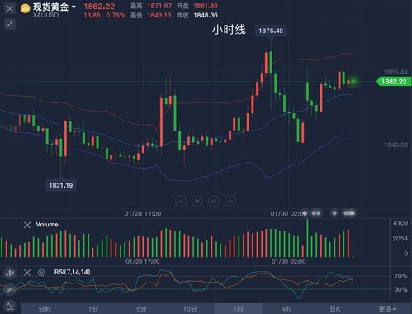Click the 1849.13 最低 value
Screen dimensions: 412x314
point(159,15)
